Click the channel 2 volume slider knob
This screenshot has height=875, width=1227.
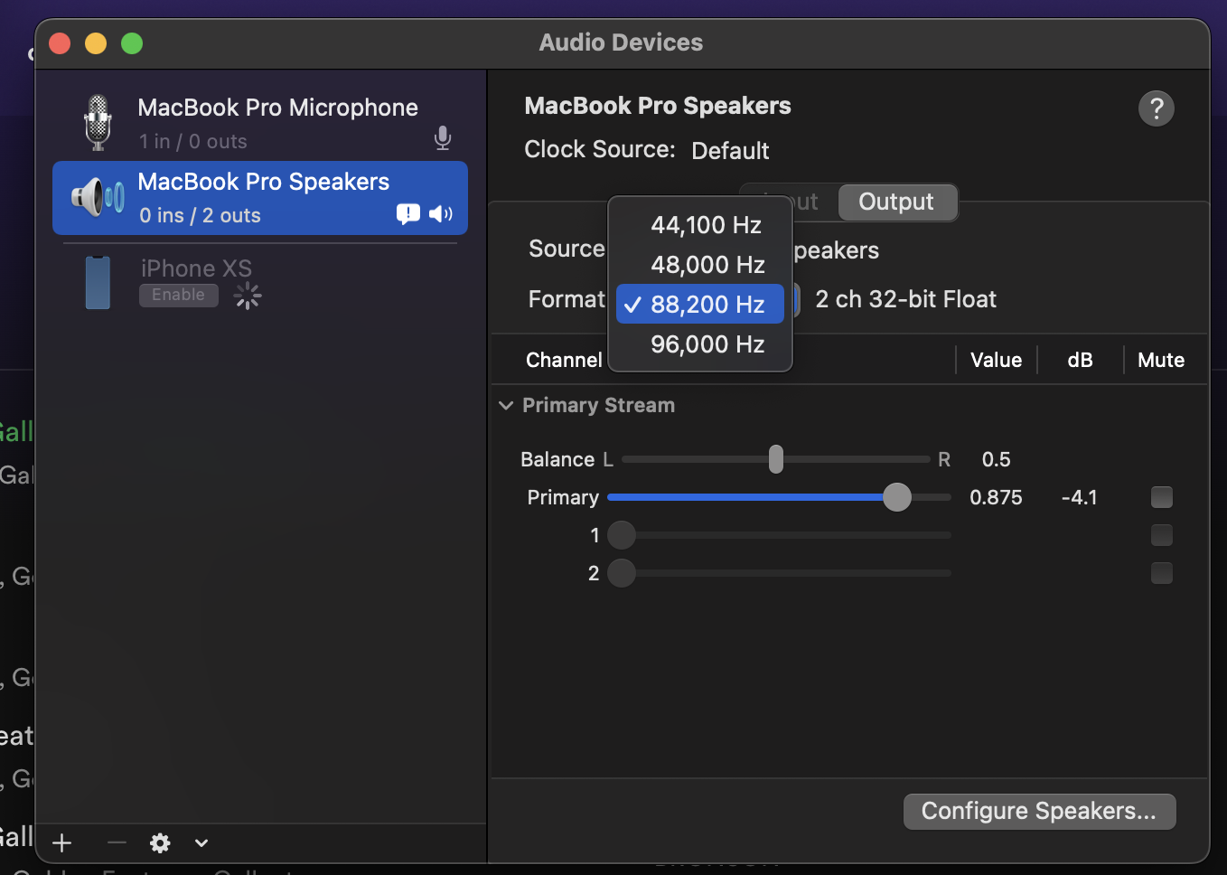click(622, 573)
